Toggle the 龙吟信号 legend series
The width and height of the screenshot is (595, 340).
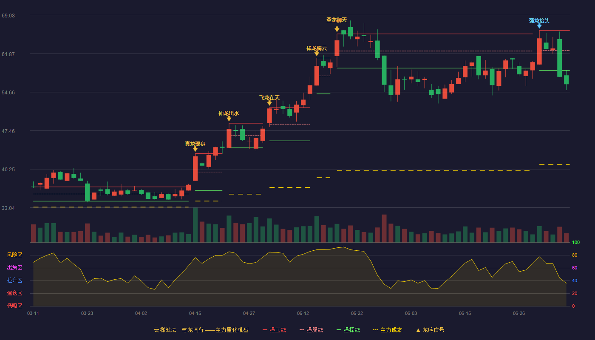coord(430,330)
